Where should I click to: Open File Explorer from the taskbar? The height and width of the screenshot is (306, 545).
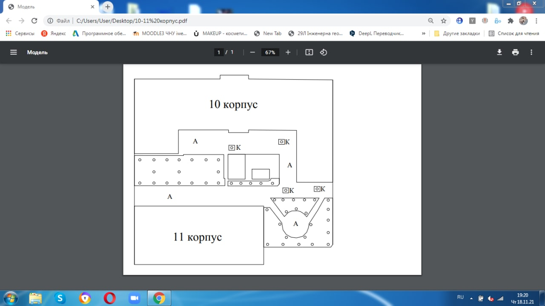click(x=36, y=298)
